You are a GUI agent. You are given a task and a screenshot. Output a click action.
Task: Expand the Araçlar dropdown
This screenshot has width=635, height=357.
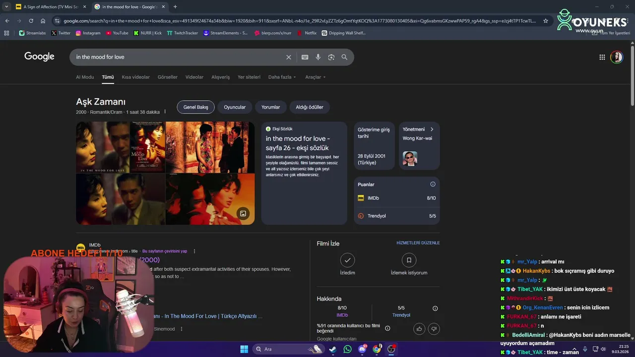(316, 77)
